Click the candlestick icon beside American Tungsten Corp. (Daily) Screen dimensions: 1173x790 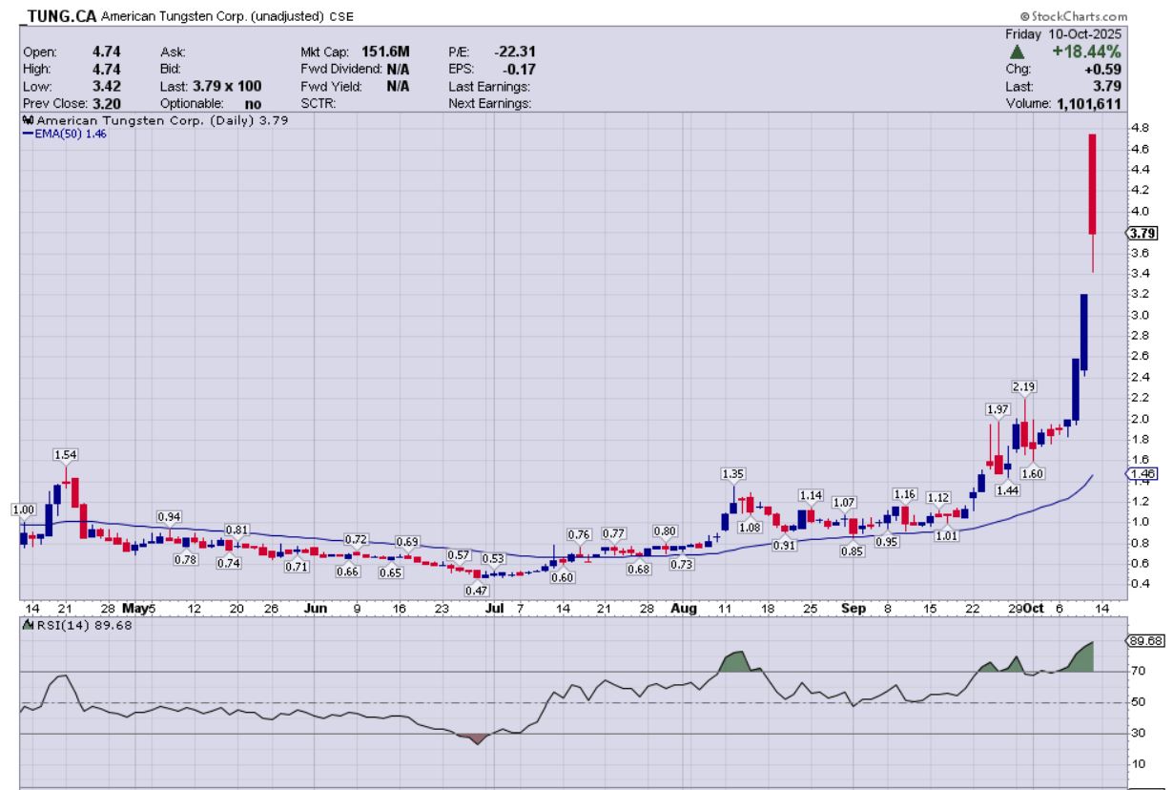tap(27, 121)
